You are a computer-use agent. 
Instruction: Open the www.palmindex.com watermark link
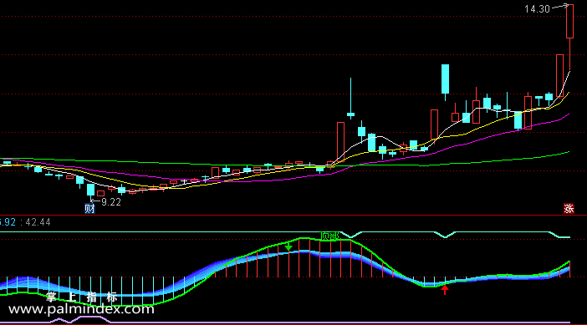81,309
